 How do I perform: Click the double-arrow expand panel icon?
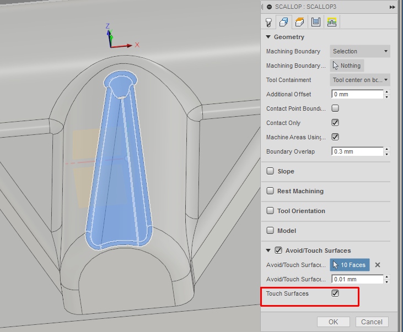tap(392, 7)
